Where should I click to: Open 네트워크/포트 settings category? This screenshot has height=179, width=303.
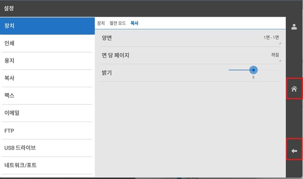click(47, 165)
